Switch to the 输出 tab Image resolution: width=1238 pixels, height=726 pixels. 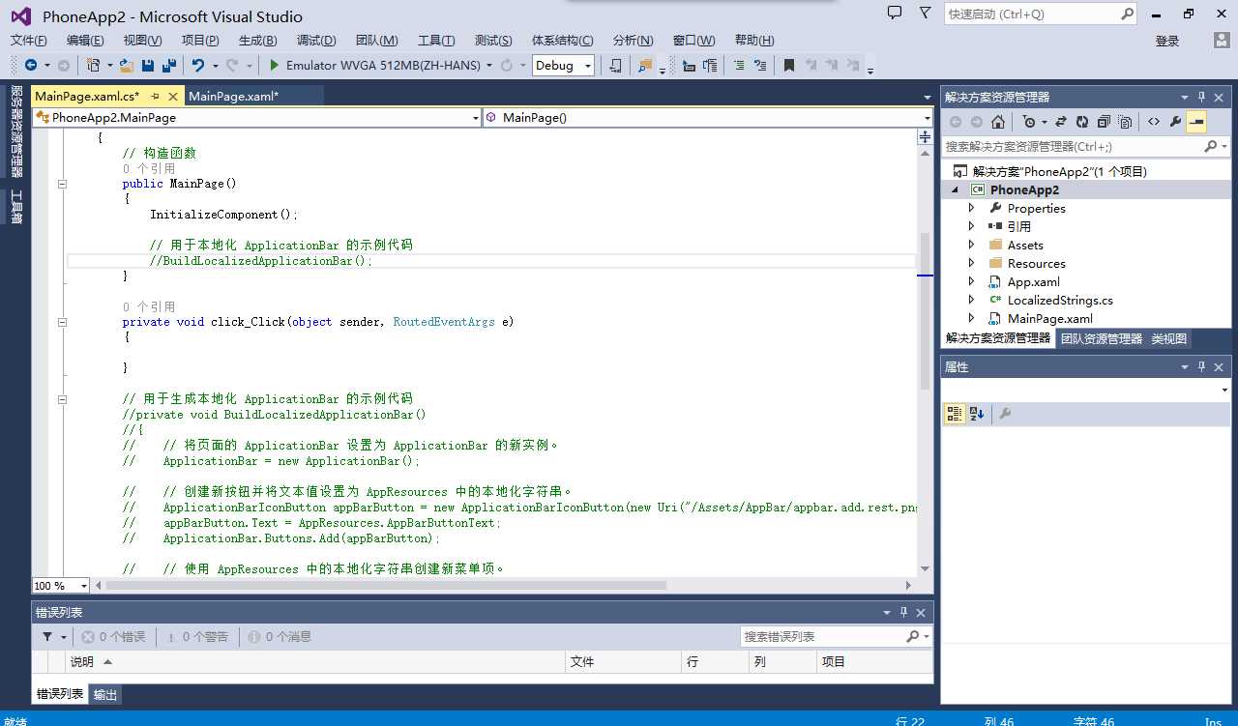click(105, 694)
